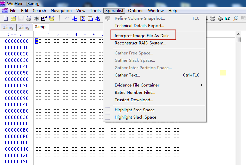Switch to the 1.img tab
246x165 pixels.
(x=8, y=27)
